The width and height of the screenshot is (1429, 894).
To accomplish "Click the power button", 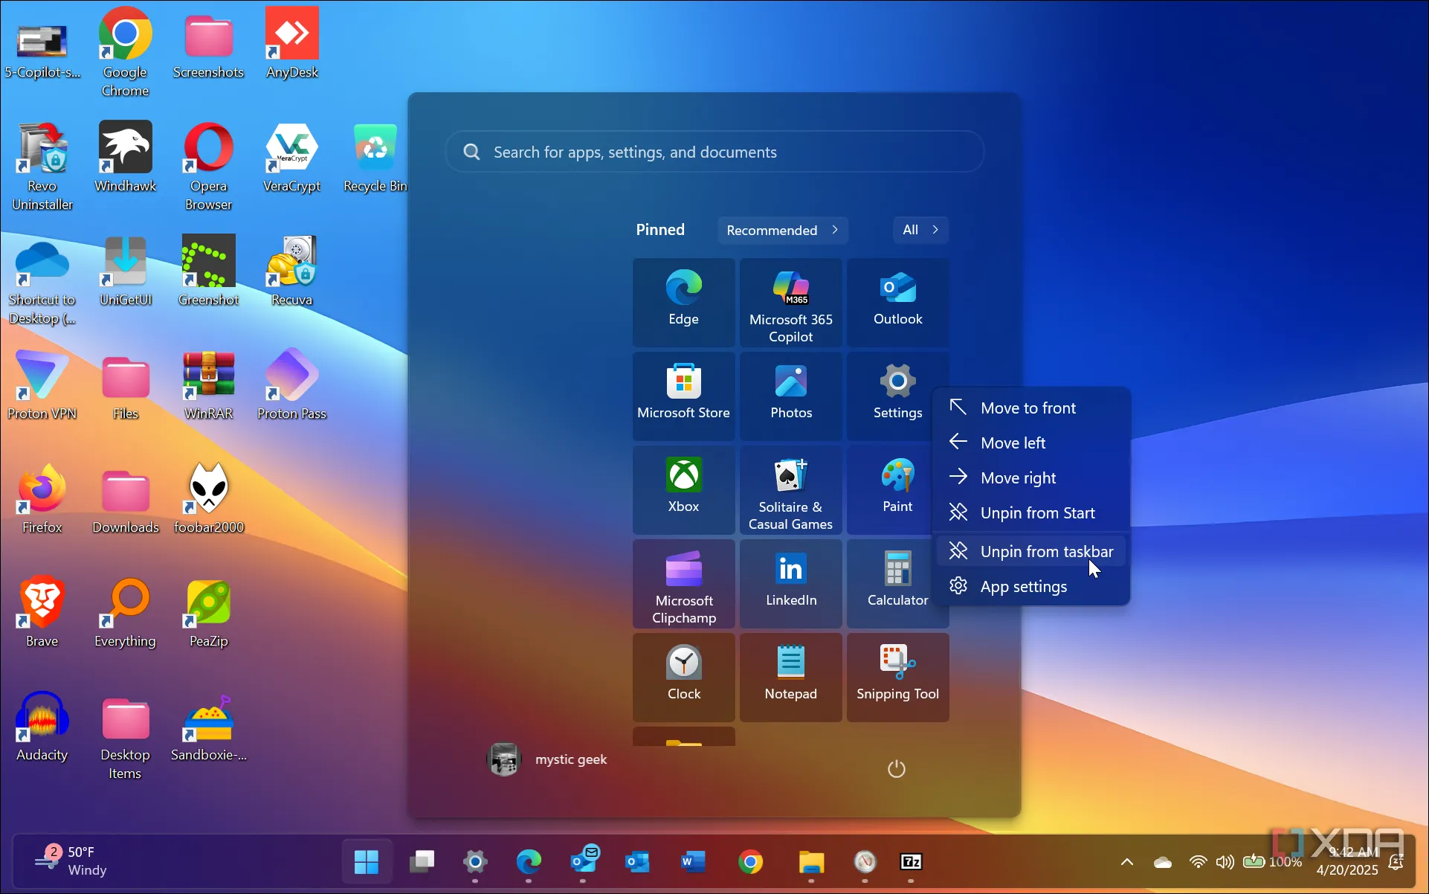I will (895, 768).
